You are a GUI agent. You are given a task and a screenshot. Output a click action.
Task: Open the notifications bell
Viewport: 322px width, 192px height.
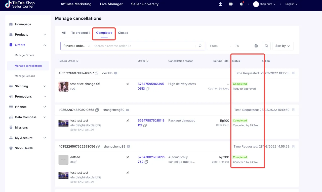tap(241, 4)
